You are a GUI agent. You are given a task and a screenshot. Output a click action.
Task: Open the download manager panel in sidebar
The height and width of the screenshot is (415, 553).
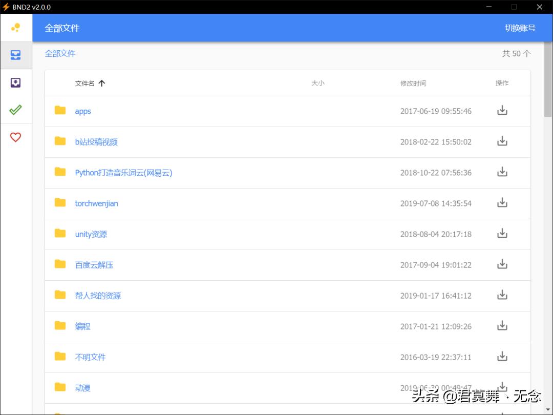pyautogui.click(x=16, y=82)
